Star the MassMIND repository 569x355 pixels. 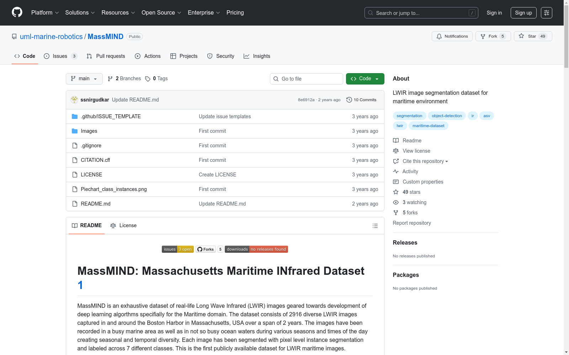click(x=533, y=36)
